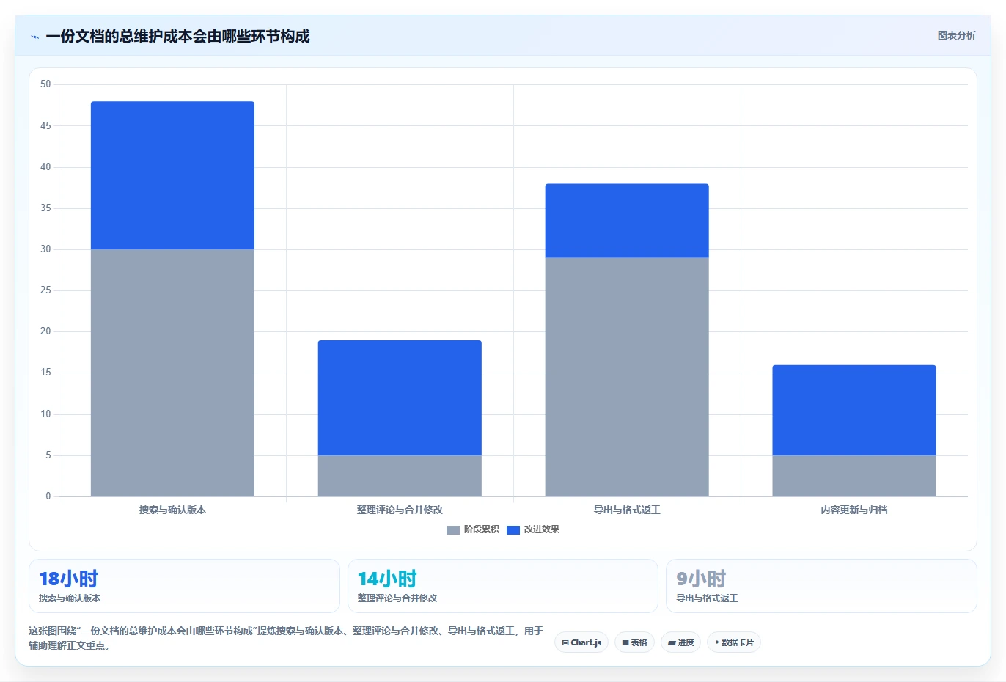Click the 改进效果 legend label text
Image resolution: width=1006 pixels, height=682 pixels.
[542, 529]
